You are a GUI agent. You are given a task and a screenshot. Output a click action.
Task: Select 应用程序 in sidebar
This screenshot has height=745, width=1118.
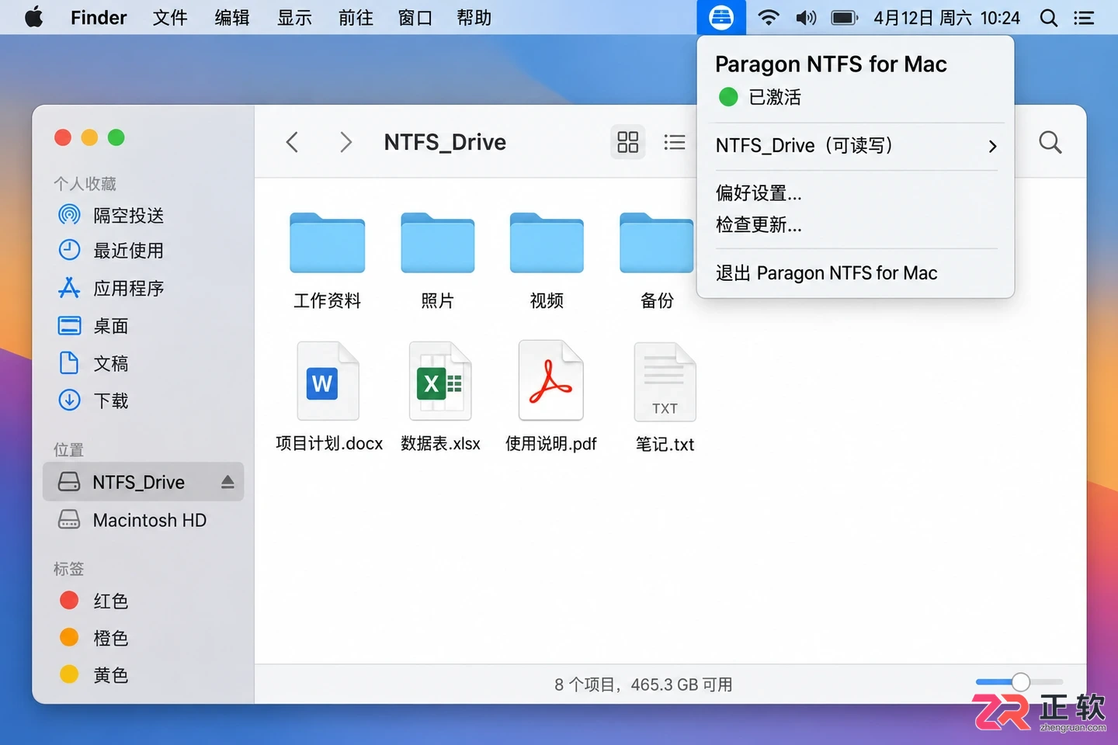[x=111, y=288]
